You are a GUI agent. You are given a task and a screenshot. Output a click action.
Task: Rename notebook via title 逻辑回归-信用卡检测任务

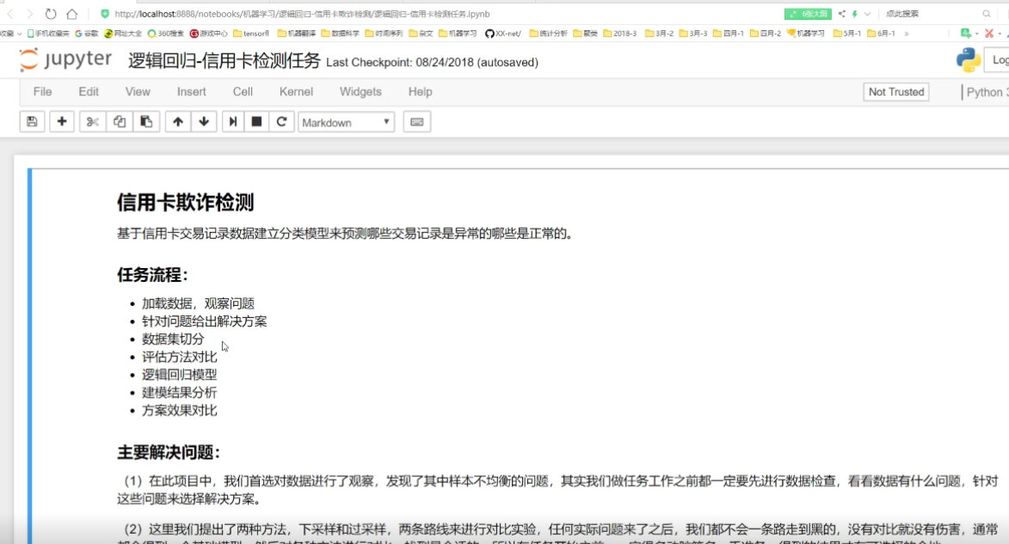[224, 61]
